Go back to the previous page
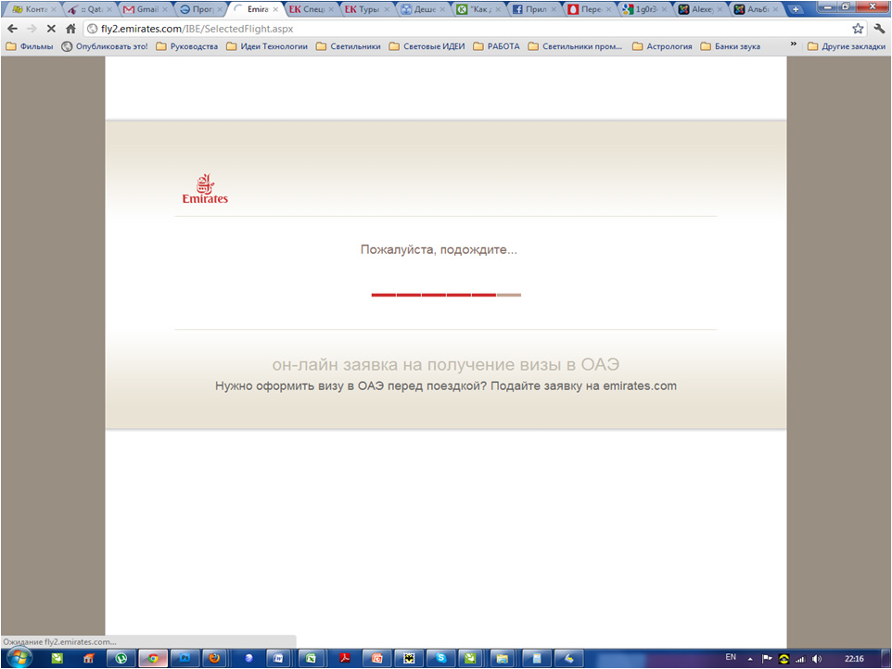The width and height of the screenshot is (892, 669). [x=12, y=29]
